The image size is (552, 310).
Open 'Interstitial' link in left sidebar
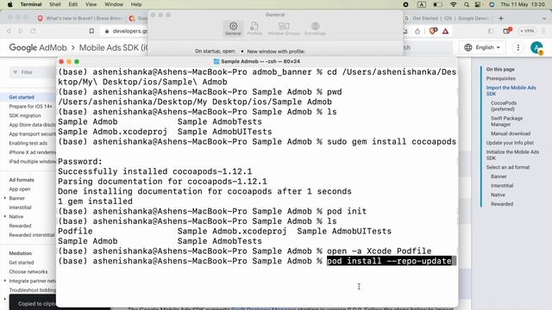[x=21, y=208]
